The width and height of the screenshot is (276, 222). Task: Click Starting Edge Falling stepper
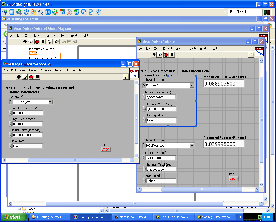(x=144, y=181)
